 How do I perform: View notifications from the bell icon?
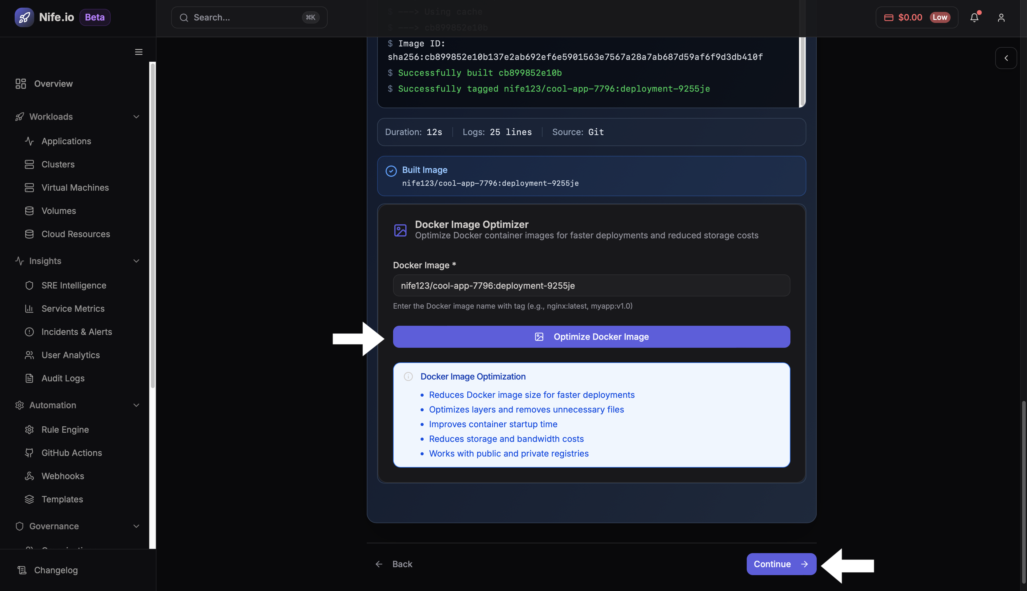975,17
